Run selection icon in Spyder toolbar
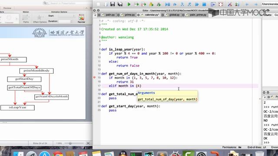The width and height of the screenshot is (278, 156). pyautogui.click(x=151, y=4)
